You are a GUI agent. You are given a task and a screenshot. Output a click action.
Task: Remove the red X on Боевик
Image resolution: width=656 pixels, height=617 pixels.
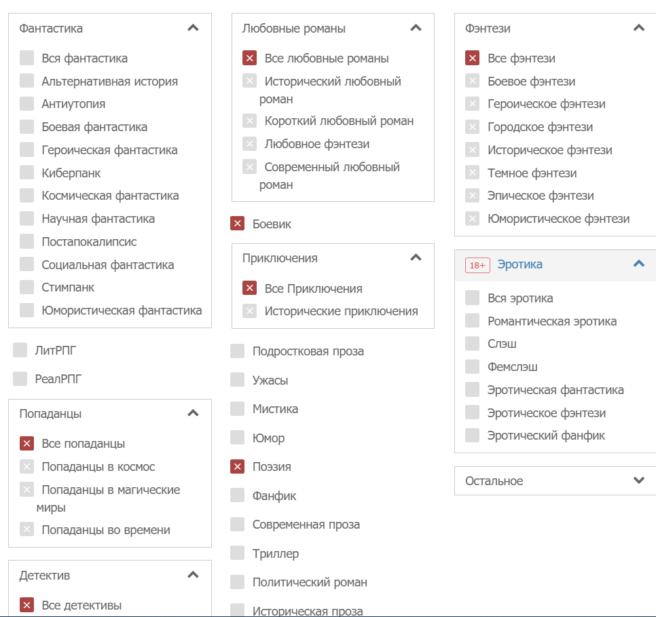[x=237, y=224]
